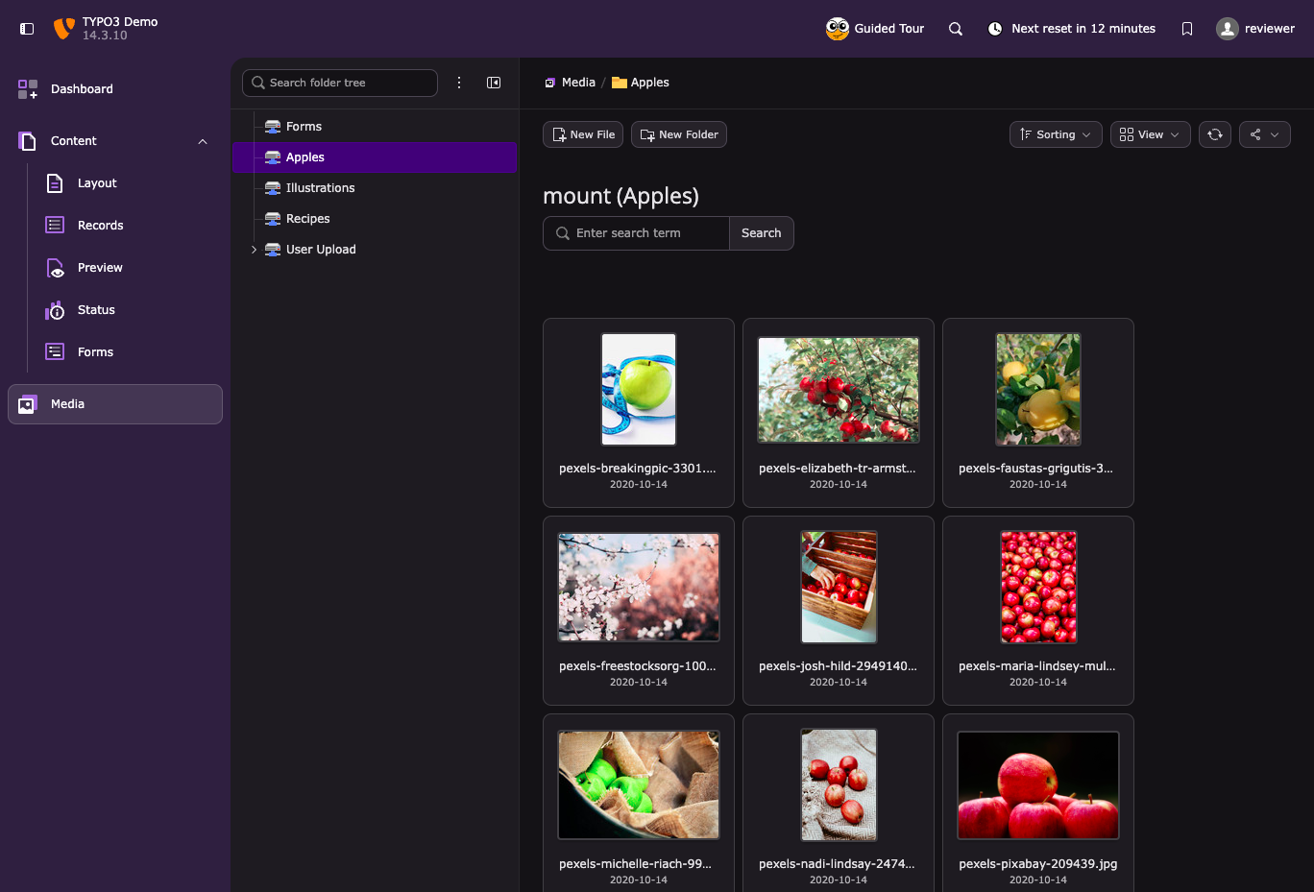The image size is (1314, 892).
Task: Start the Guided Tour
Action: [x=875, y=29]
